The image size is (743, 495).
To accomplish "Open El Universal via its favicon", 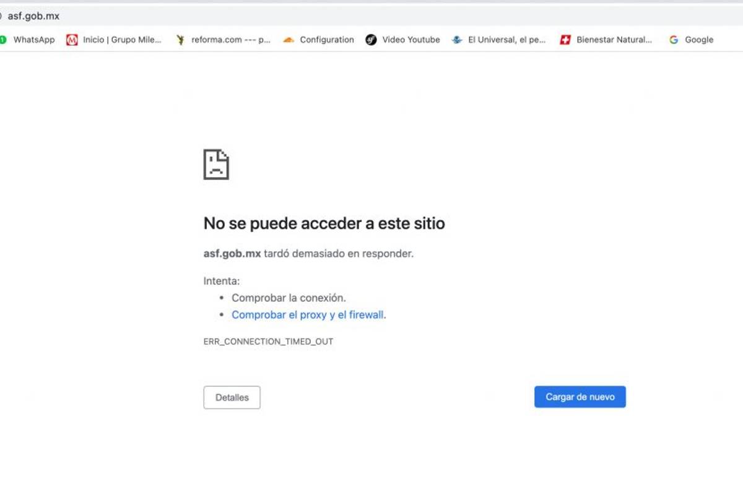I will click(457, 40).
